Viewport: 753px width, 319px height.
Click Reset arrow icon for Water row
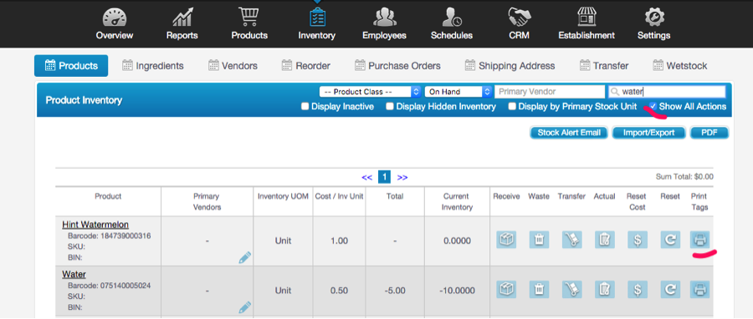pos(670,289)
